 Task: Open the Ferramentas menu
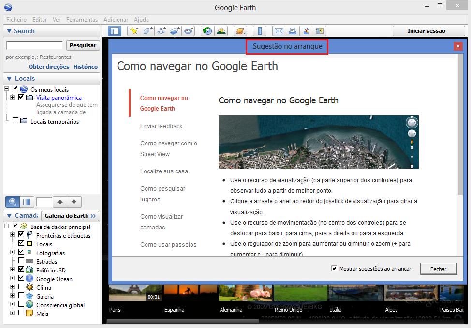[82, 20]
